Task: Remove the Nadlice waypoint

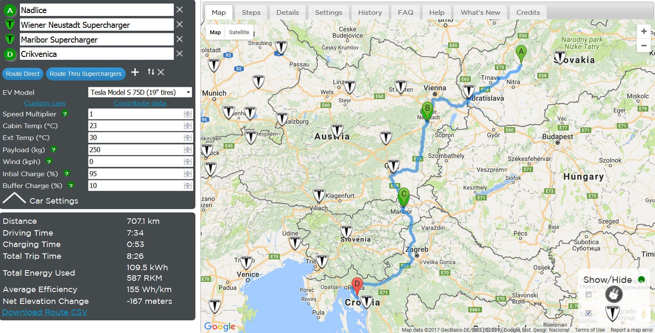Action: click(x=179, y=10)
